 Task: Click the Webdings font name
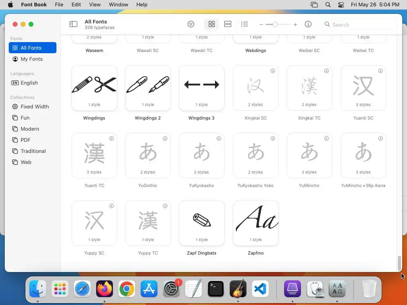pyautogui.click(x=256, y=50)
